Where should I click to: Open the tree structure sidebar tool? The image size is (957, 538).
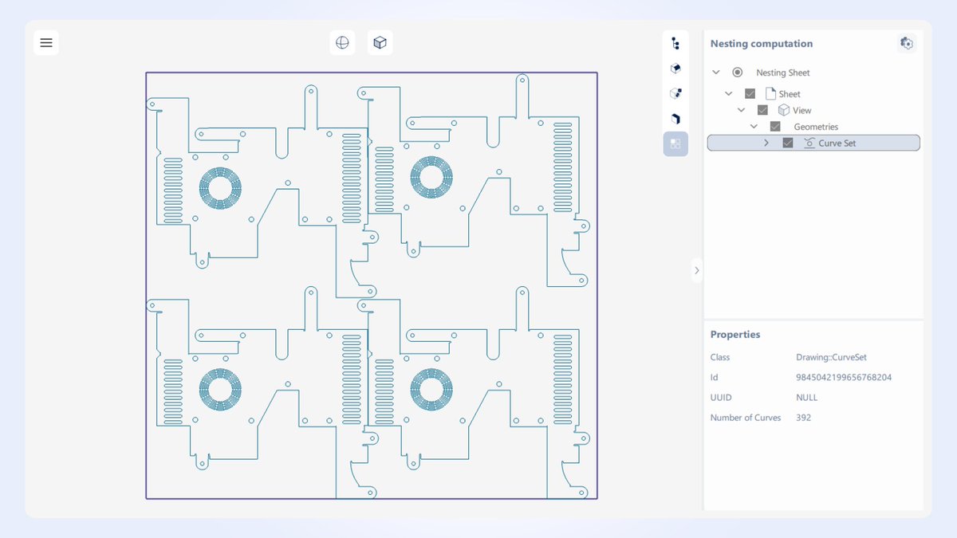point(675,44)
